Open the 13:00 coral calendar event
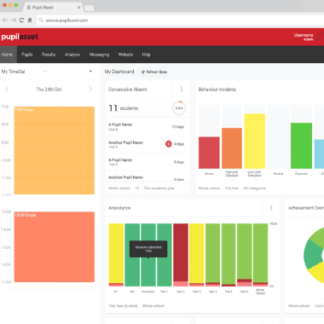 coord(55,246)
